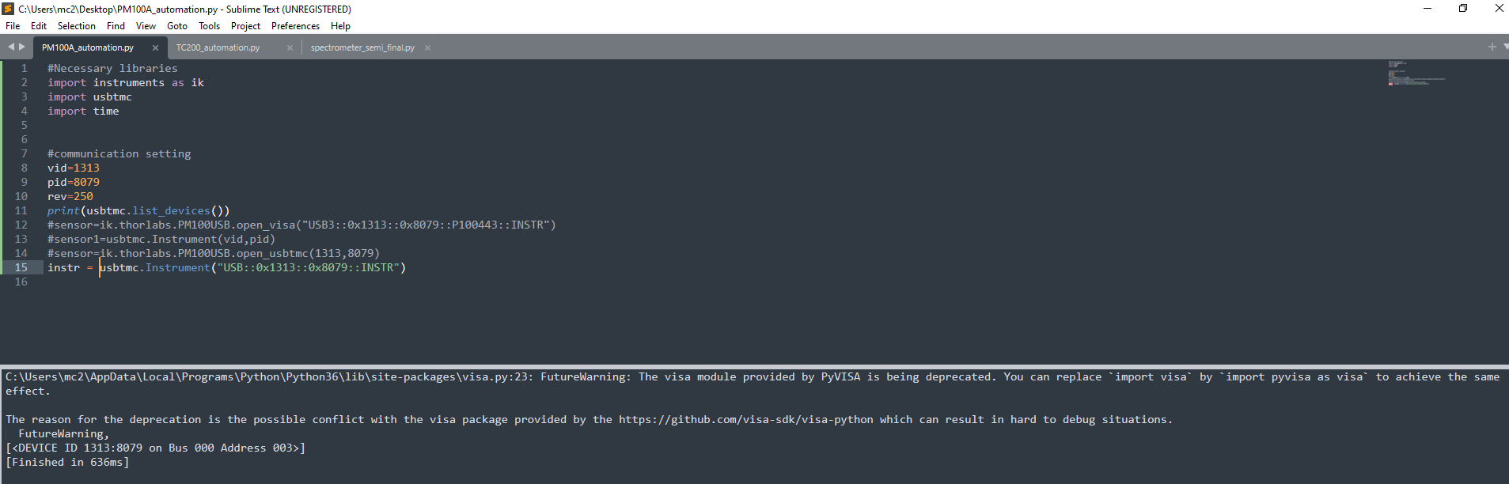This screenshot has width=1509, height=484.
Task: Open the Preferences menu
Action: point(295,25)
